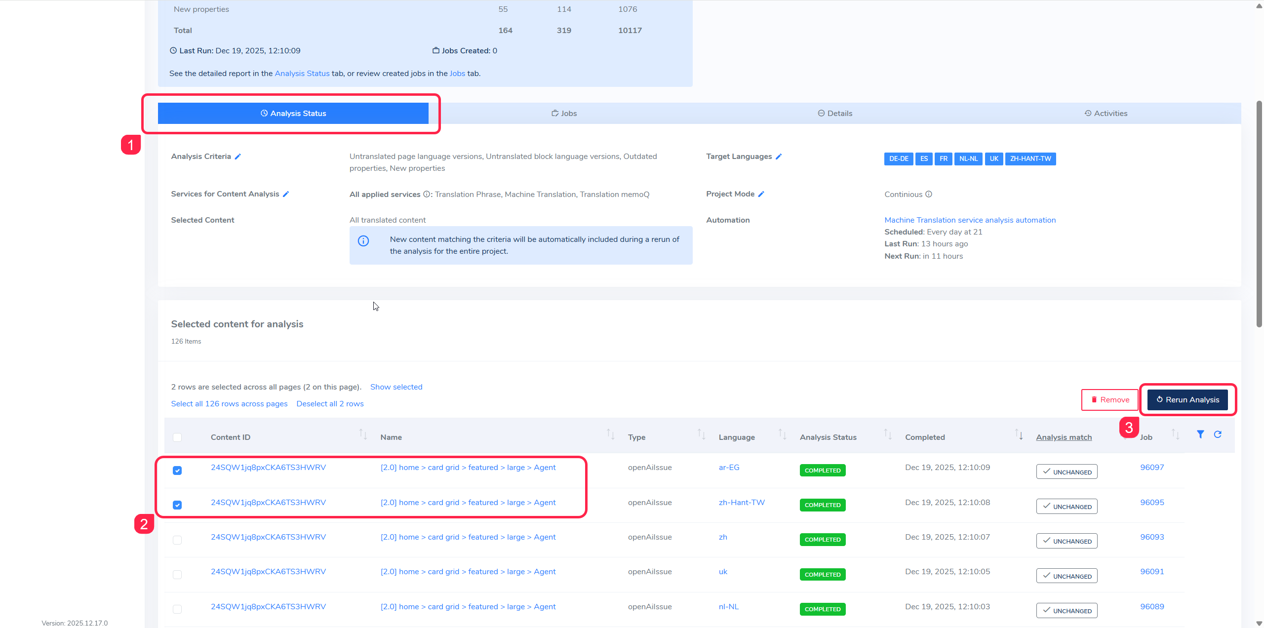Edit Services for Content Analysis pencil icon

[285, 194]
